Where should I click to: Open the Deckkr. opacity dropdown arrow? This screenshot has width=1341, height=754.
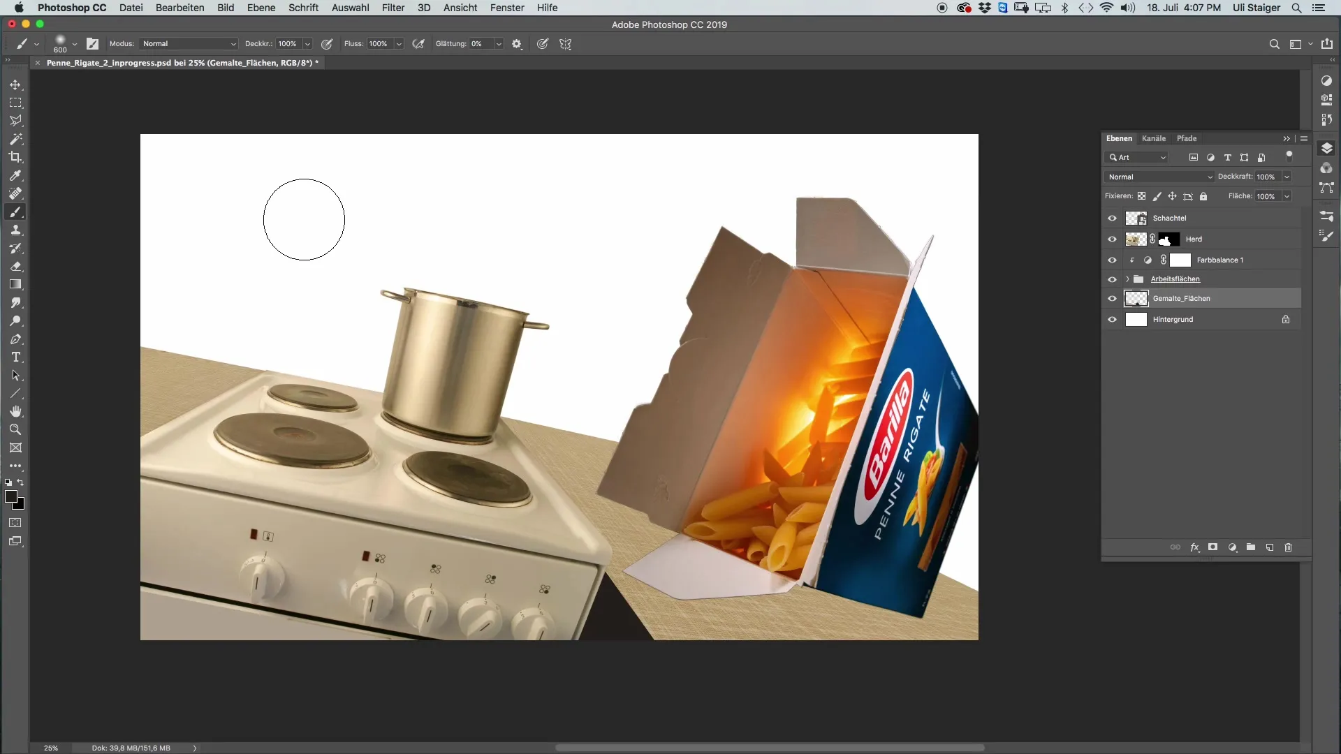pyautogui.click(x=307, y=43)
